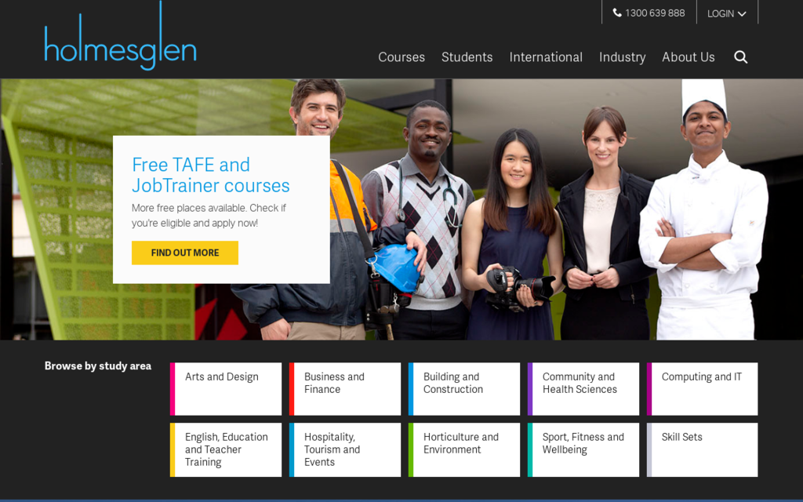Select Industry in the navigation bar
Image resolution: width=803 pixels, height=502 pixels.
[622, 57]
